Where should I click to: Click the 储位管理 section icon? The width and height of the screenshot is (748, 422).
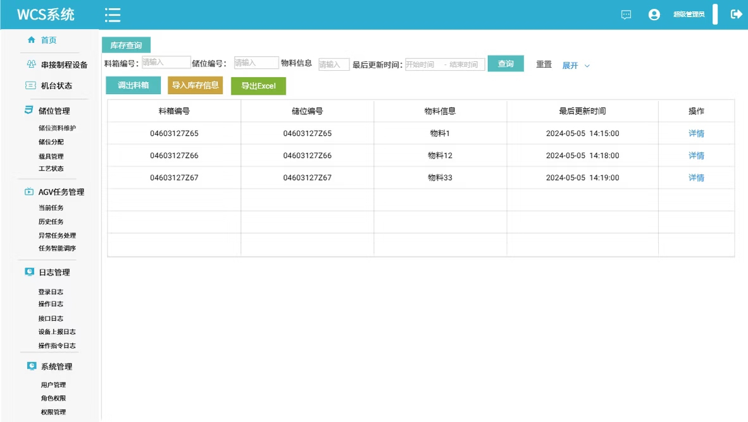pos(28,110)
